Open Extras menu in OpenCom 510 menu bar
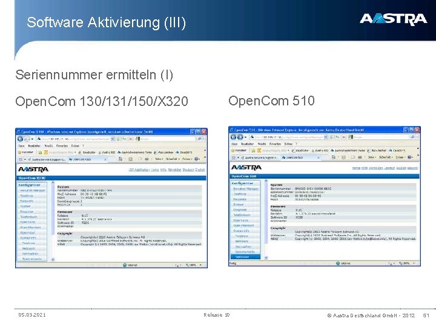This screenshot has height=327, width=436. pos(288,144)
